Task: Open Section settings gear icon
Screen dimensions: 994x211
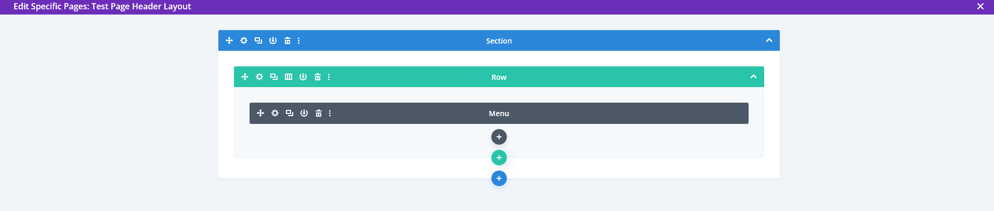Action: coord(244,40)
